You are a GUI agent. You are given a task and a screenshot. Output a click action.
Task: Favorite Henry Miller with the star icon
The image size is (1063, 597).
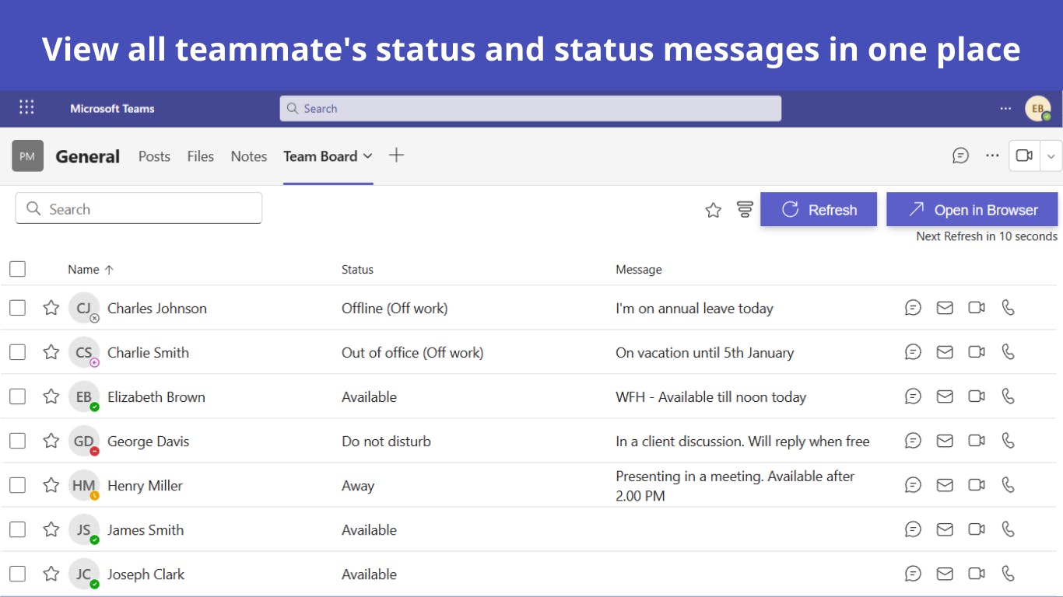tap(51, 485)
